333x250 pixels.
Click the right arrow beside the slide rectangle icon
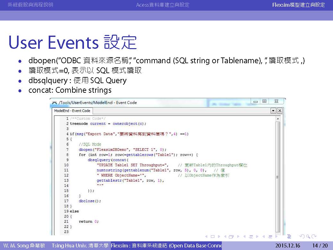218,237
